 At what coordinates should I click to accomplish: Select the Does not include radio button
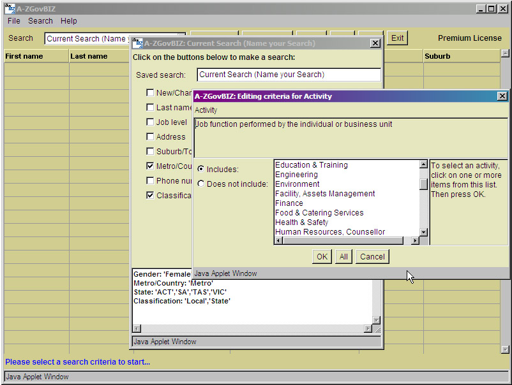pos(201,184)
